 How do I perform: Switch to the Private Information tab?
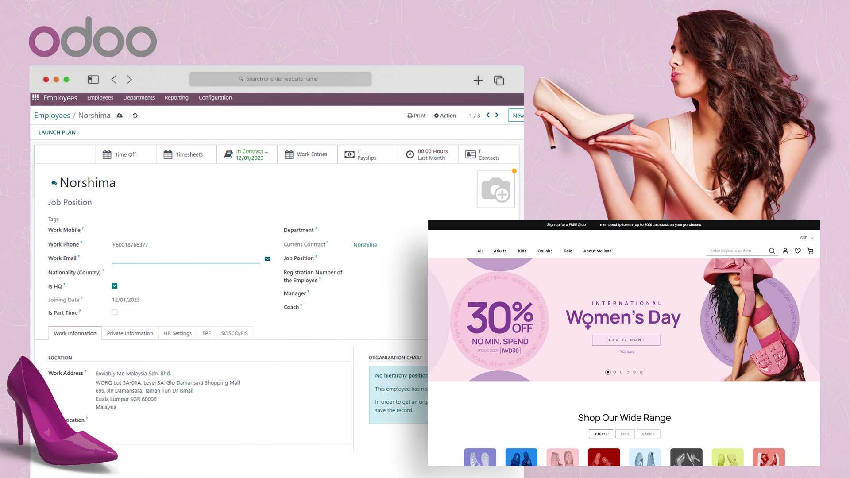(x=130, y=333)
